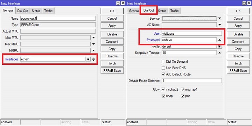Image resolution: width=252 pixels, height=126 pixels.
Task: Click the User field viettuans
Action: pyautogui.click(x=192, y=34)
